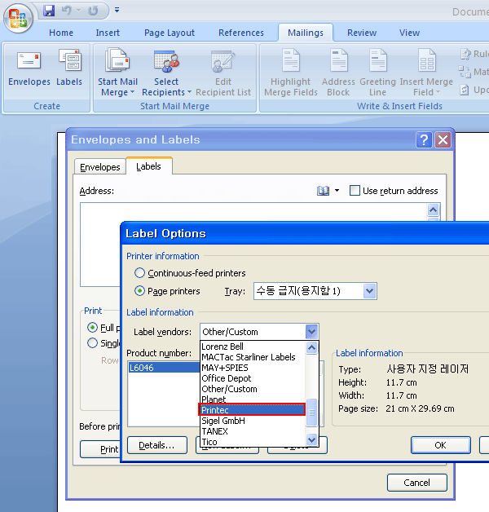
Task: Collapse the Label vendors combo box
Action: 312,332
